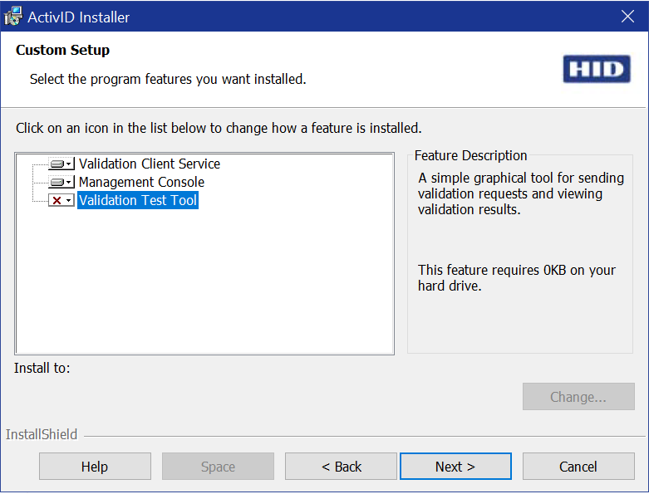Open the dropdown arrow beside Management Console
The image size is (649, 494).
[69, 183]
